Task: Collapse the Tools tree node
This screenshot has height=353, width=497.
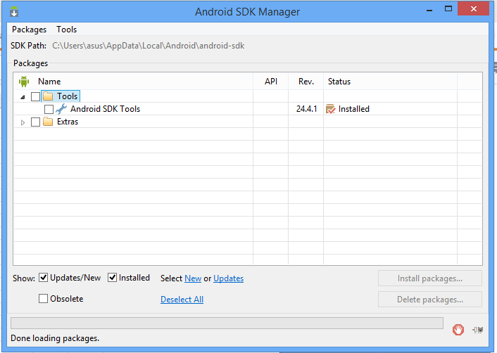Action: click(23, 97)
